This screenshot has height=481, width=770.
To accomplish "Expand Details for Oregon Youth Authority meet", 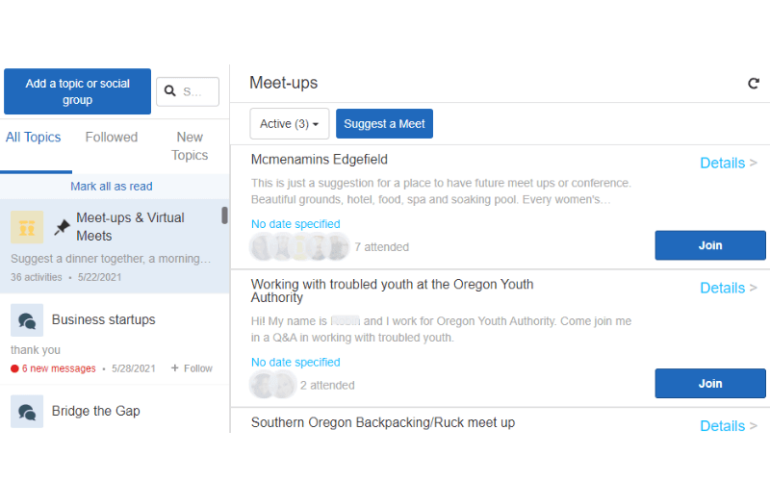I will tap(729, 288).
